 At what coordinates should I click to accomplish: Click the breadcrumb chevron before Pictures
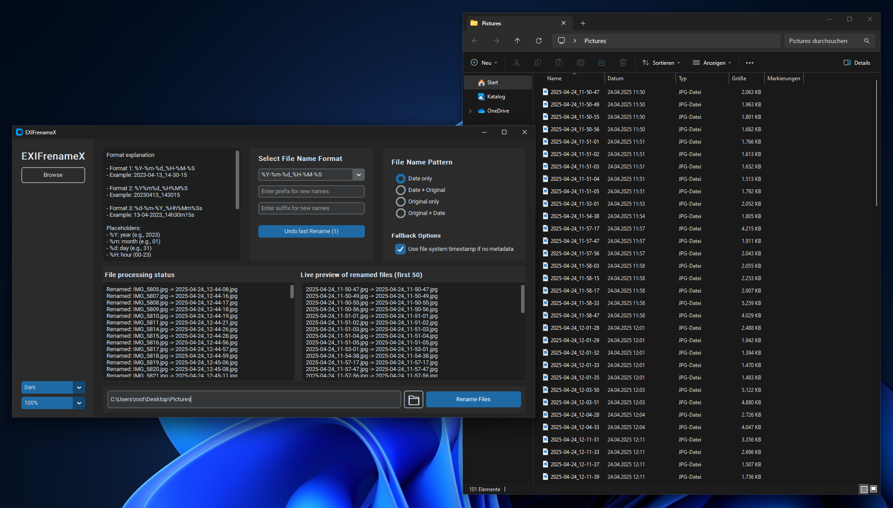(575, 41)
